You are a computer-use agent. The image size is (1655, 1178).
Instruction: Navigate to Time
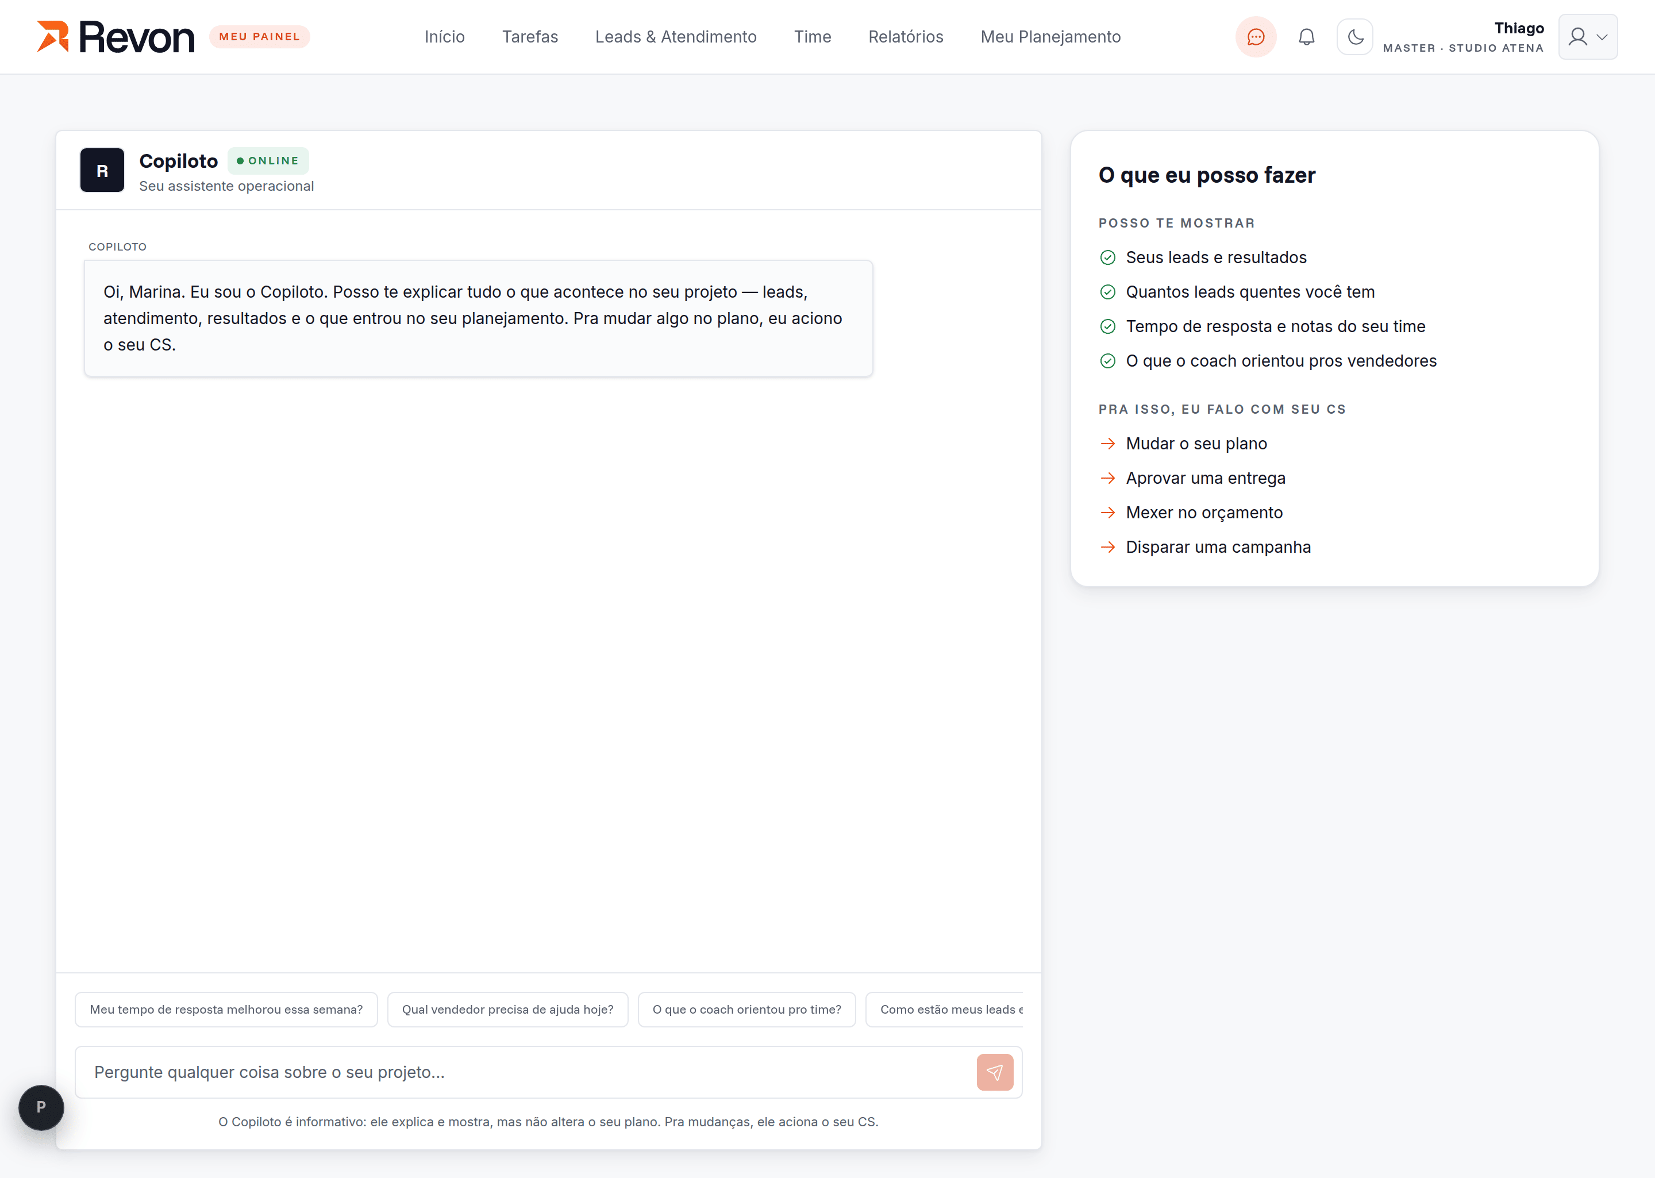812,36
